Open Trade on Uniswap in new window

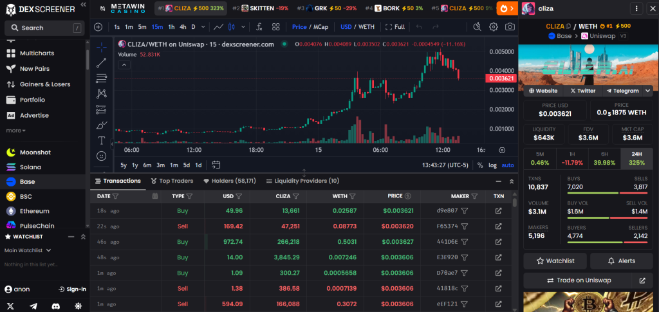643,280
